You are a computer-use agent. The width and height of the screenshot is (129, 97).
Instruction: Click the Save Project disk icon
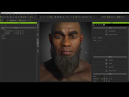tap(8, 17)
